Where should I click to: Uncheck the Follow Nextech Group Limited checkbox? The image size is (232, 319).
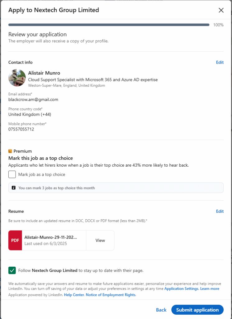[12, 270]
